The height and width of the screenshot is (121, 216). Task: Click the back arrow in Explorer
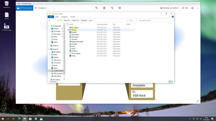pyautogui.click(x=50, y=21)
